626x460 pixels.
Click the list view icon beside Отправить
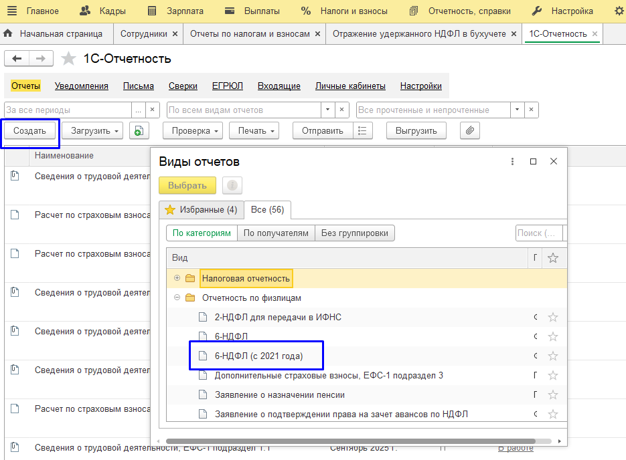tap(362, 131)
